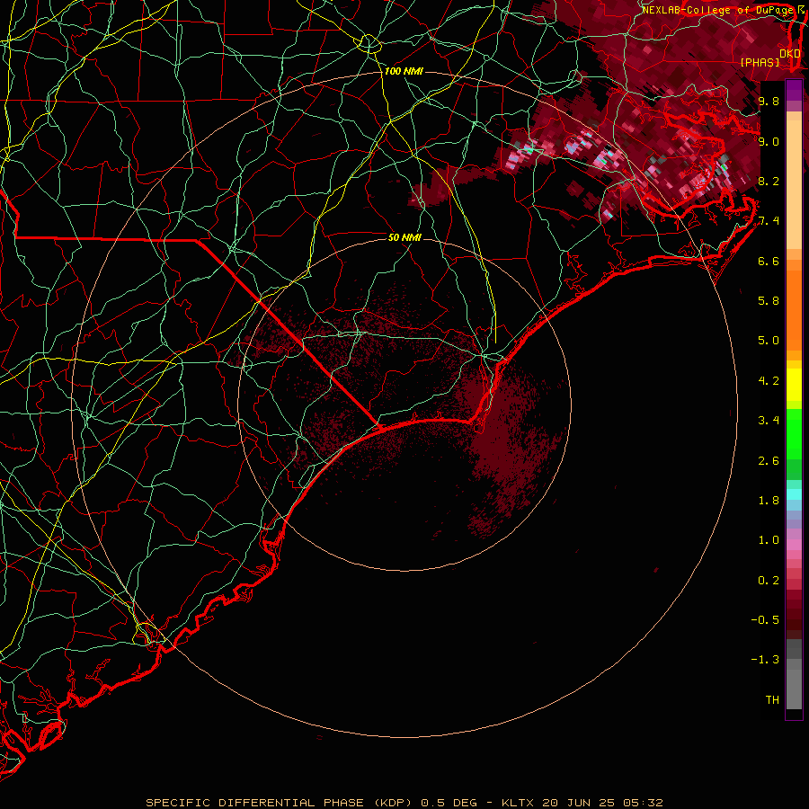Click the 5.8 scale value

(x=769, y=301)
